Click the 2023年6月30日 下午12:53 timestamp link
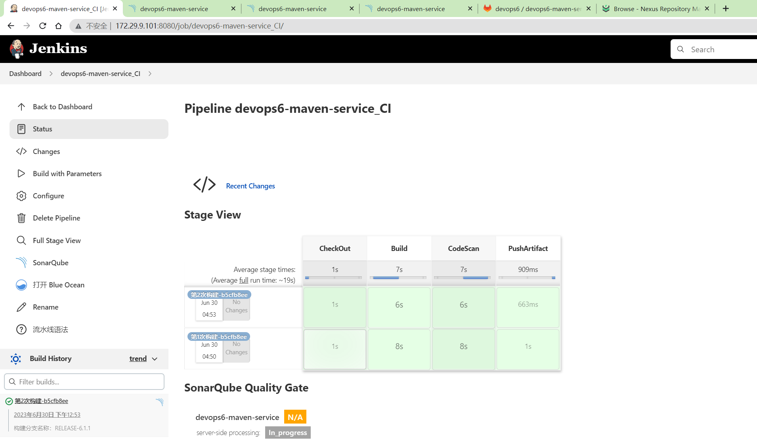The width and height of the screenshot is (757, 439). point(47,415)
